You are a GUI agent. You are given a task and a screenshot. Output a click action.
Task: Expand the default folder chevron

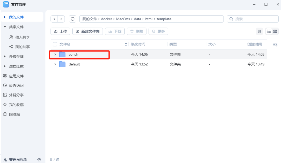(x=55, y=64)
